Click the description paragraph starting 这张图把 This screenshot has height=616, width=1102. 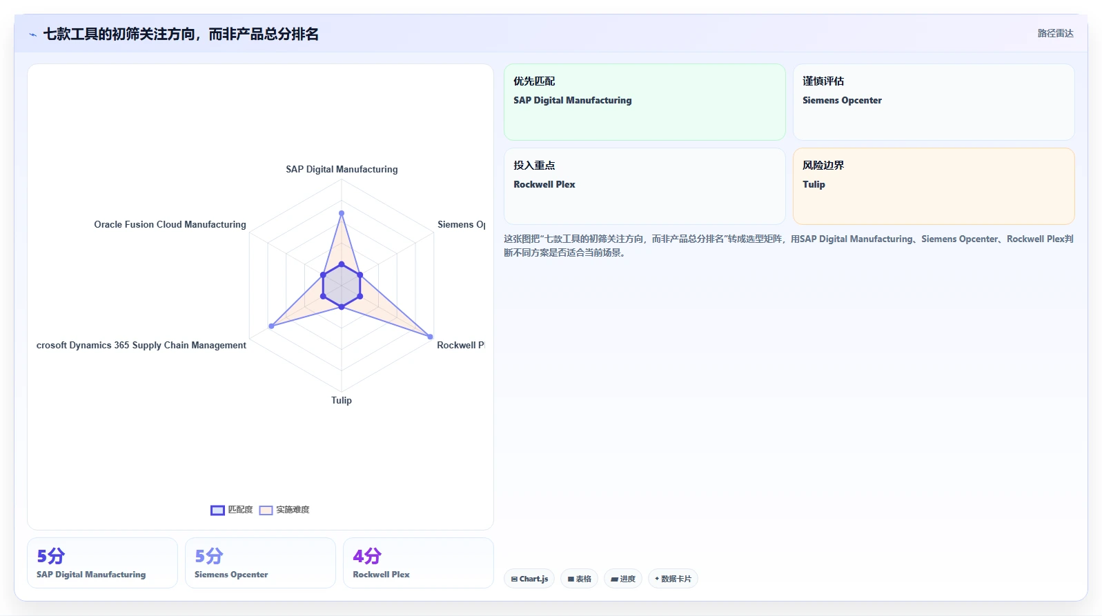point(789,246)
